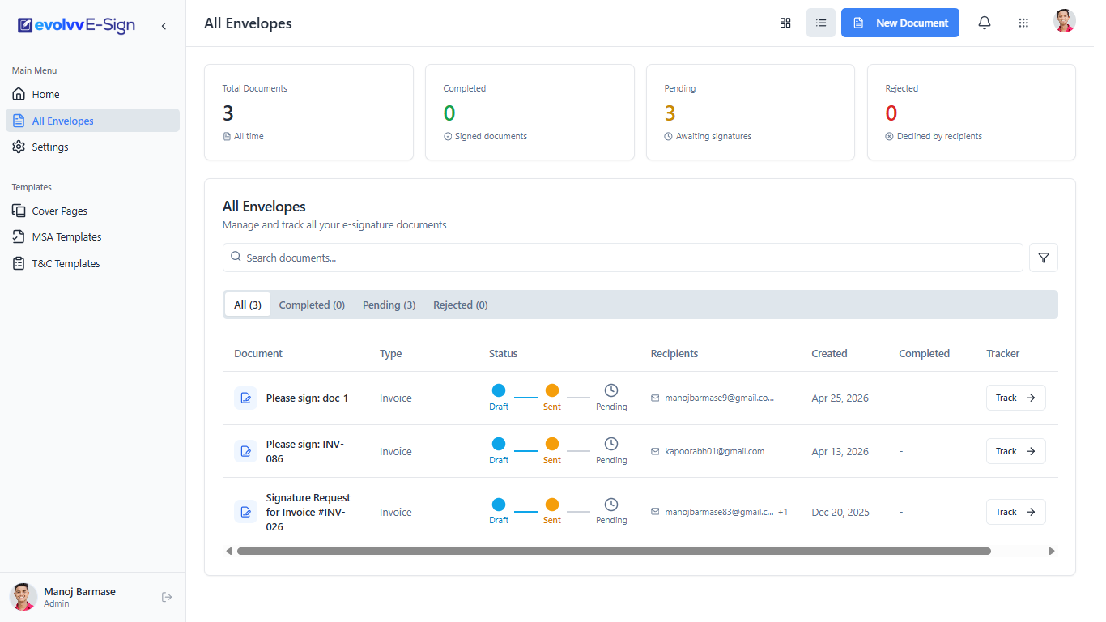Click the Sent status dot in doc-1 row
Image resolution: width=1106 pixels, height=622 pixels.
click(552, 390)
